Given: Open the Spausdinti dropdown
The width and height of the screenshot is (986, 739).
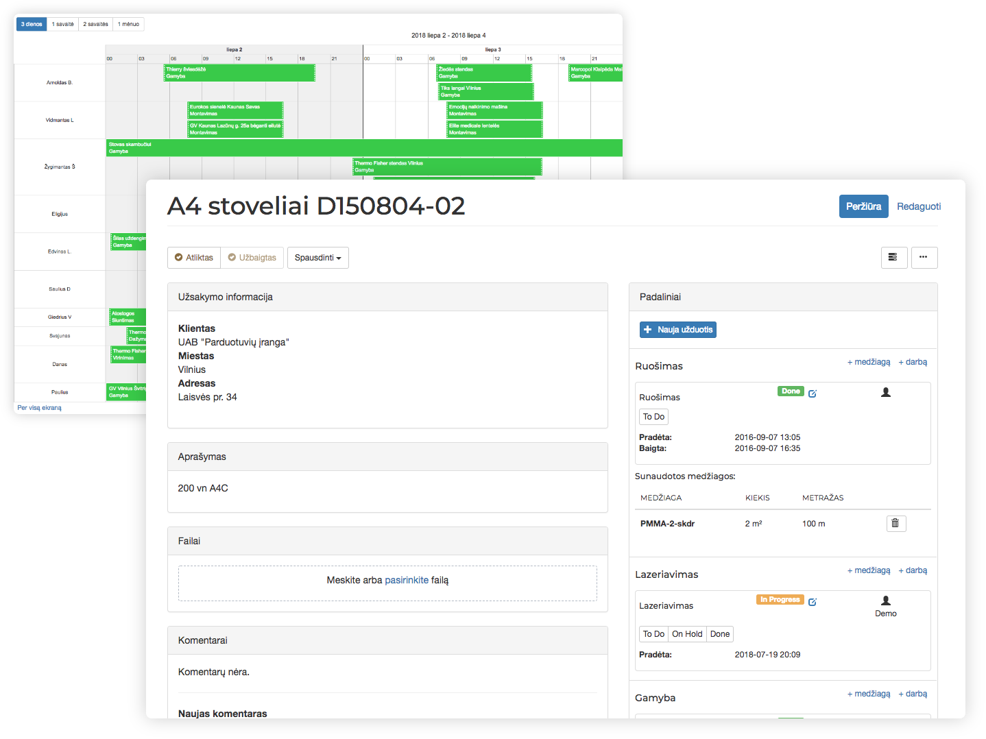Looking at the screenshot, I should point(317,258).
